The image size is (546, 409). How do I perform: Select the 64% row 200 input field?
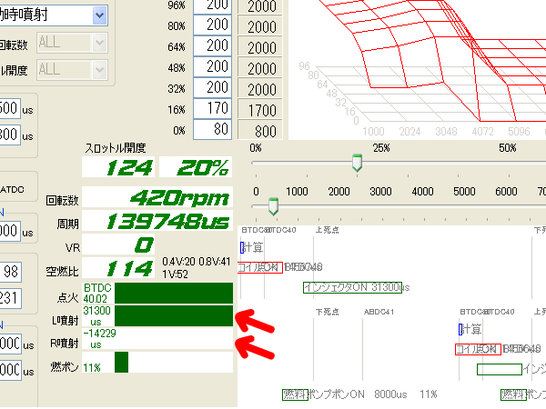tap(212, 46)
